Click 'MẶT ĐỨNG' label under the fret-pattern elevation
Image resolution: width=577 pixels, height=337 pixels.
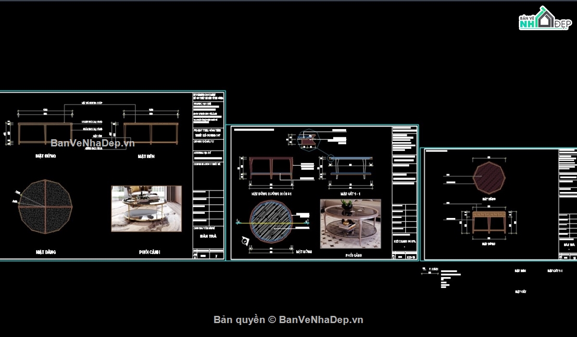[489, 244]
